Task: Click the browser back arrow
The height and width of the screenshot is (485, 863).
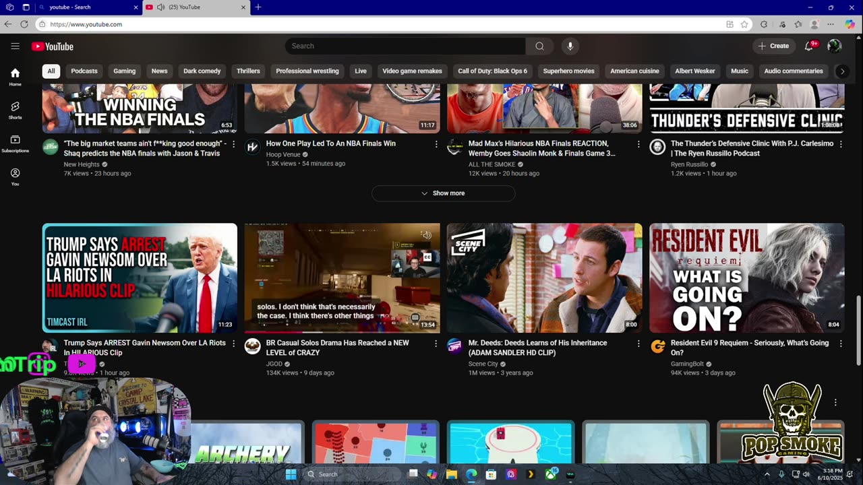Action: click(x=8, y=24)
